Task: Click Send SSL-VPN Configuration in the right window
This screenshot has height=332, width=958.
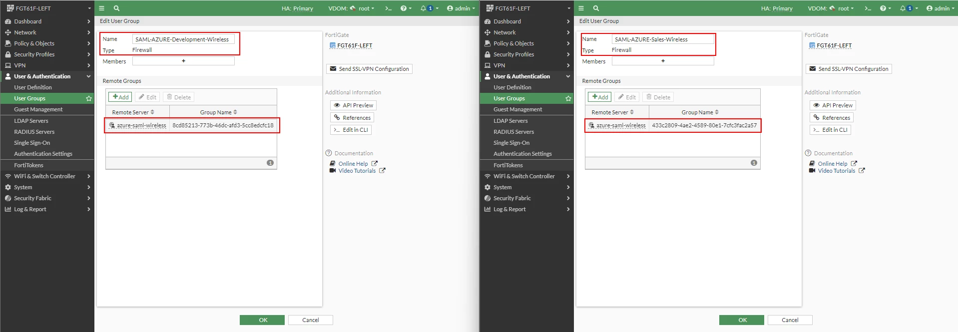Action: point(849,69)
